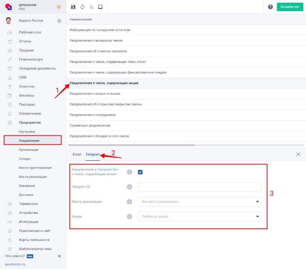Click info icon next to Акции
This screenshot has height=269, width=306.
point(130,217)
